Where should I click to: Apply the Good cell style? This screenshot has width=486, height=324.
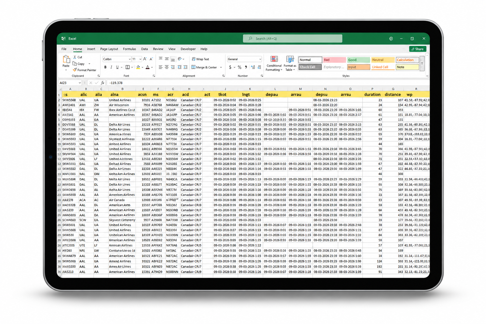pos(358,60)
